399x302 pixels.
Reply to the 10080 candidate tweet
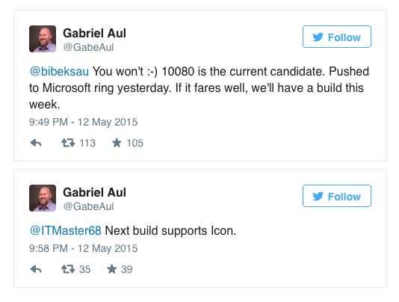coord(36,143)
